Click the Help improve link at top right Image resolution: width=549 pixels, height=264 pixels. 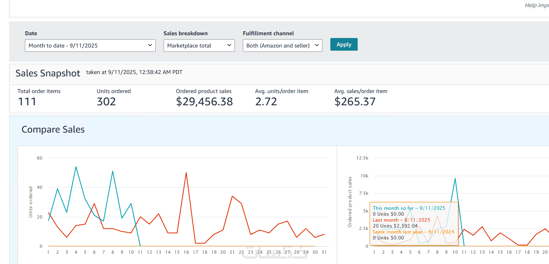536,5
